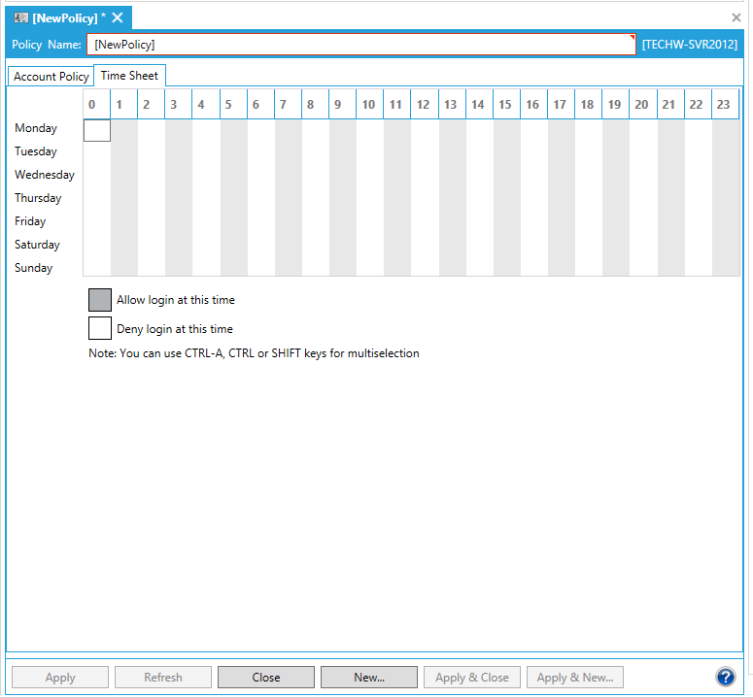
Task: Click the policy icon in the NewPolicy tab
Action: [20, 17]
